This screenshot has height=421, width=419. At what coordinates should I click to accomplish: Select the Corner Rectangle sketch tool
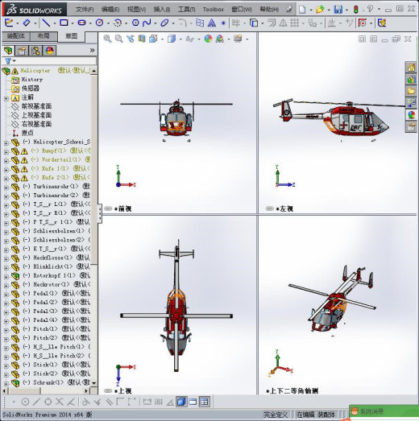(x=64, y=23)
